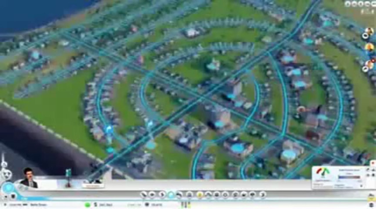Open the Government building menu icon

tap(189, 195)
